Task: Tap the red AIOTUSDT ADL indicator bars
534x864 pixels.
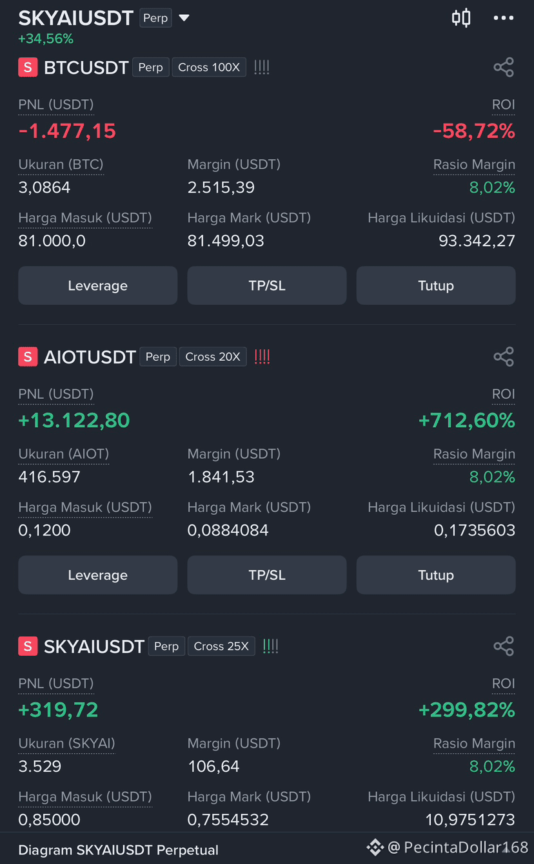Action: [x=262, y=356]
